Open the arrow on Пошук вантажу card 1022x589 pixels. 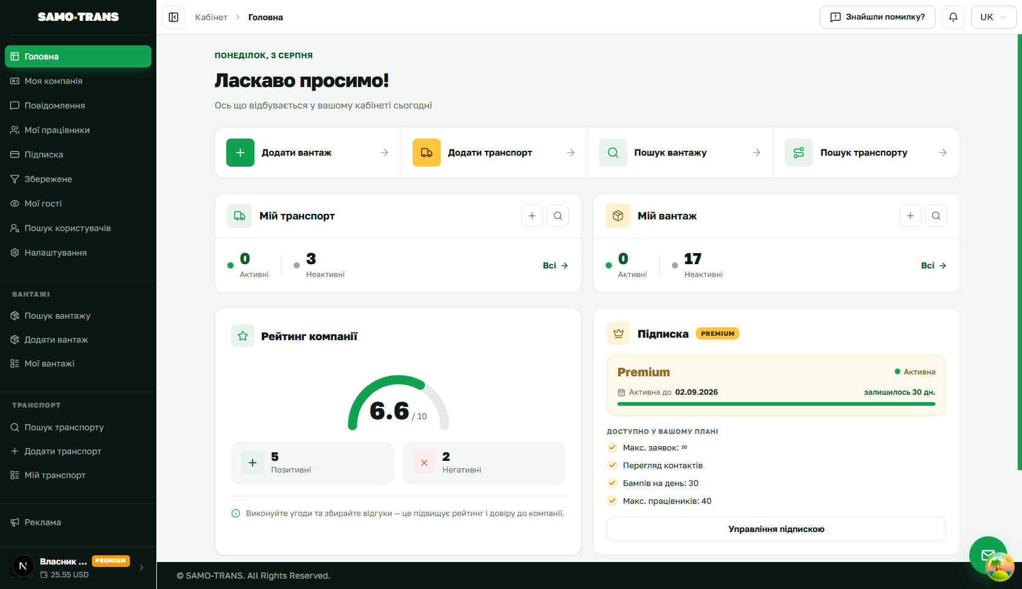(x=757, y=153)
